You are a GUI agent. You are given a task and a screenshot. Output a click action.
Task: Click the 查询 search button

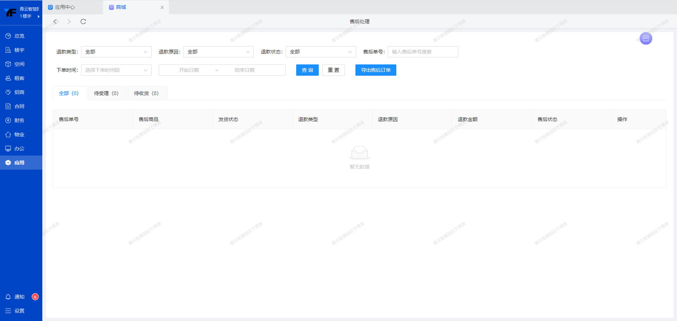coord(307,70)
